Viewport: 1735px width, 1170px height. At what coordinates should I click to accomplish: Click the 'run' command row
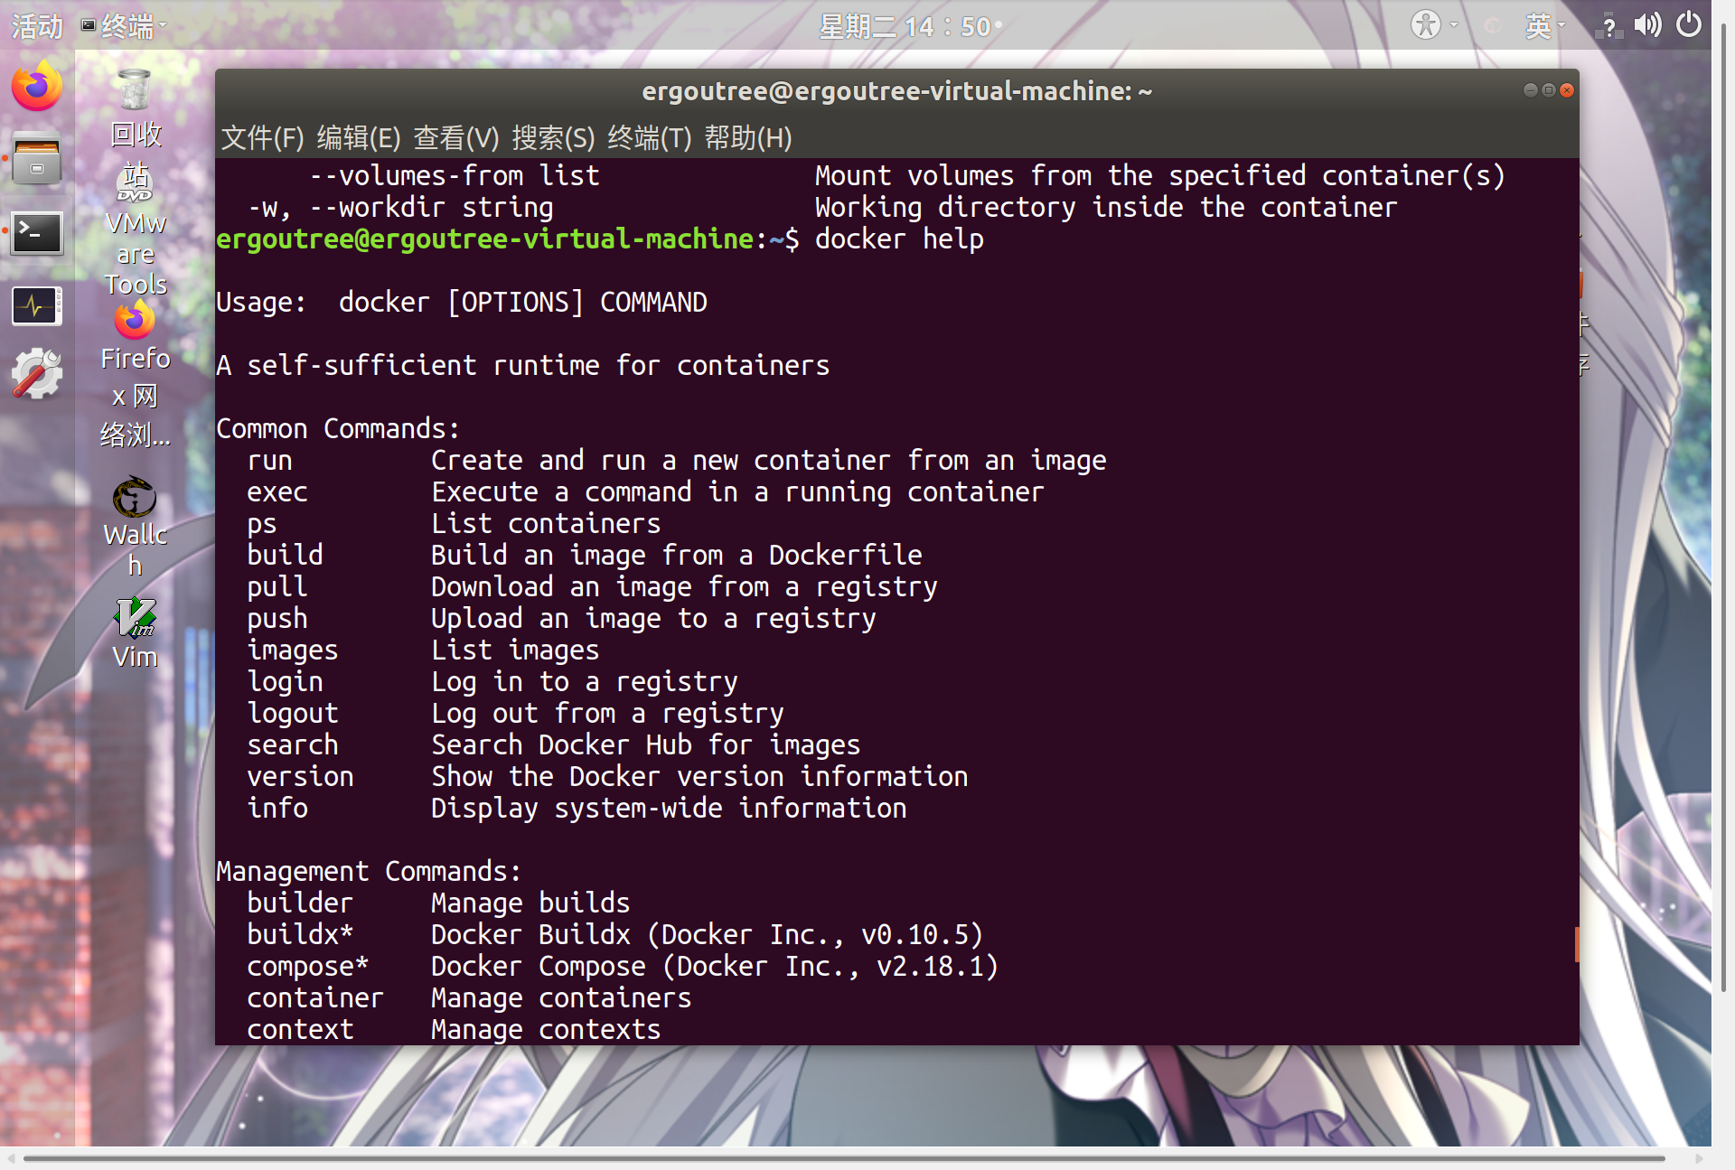[x=677, y=461]
